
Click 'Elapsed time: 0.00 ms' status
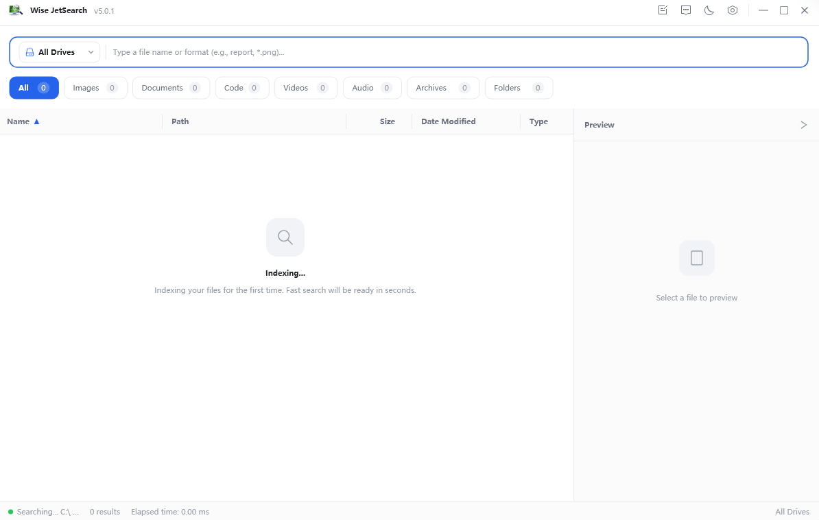tap(170, 512)
